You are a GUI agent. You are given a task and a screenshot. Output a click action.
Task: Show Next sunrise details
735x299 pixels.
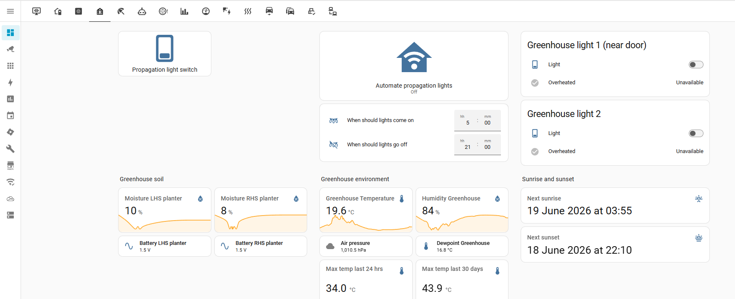point(615,205)
